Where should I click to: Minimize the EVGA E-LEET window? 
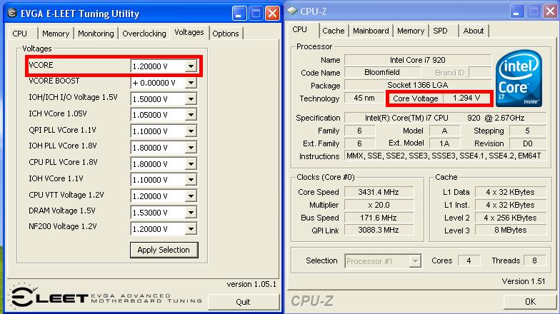tap(239, 14)
